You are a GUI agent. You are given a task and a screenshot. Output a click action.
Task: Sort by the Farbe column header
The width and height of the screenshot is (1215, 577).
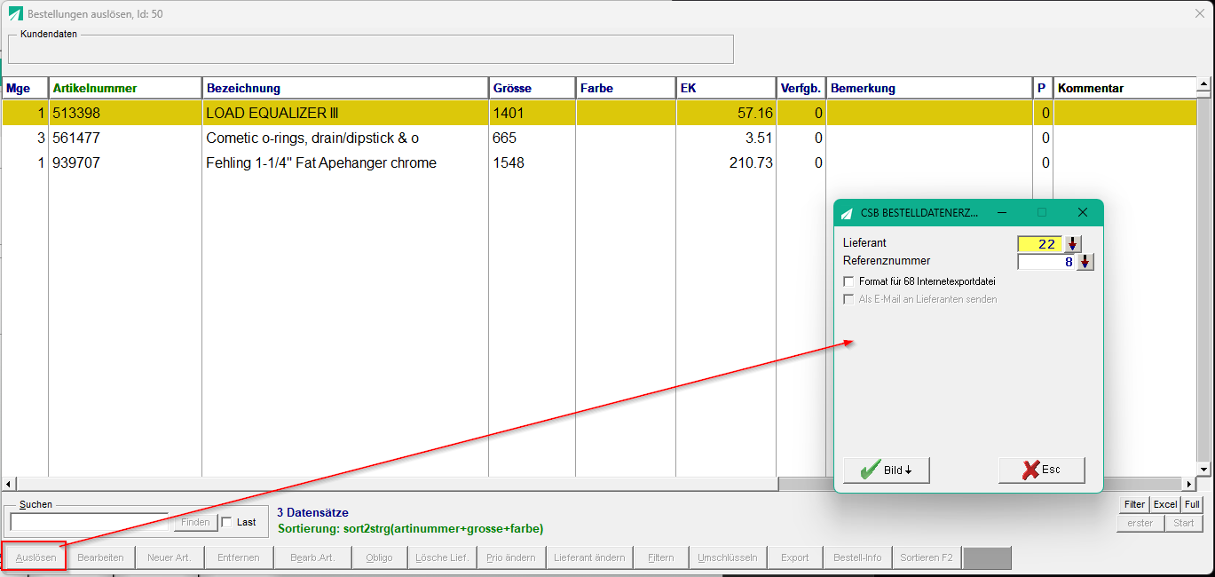[626, 88]
